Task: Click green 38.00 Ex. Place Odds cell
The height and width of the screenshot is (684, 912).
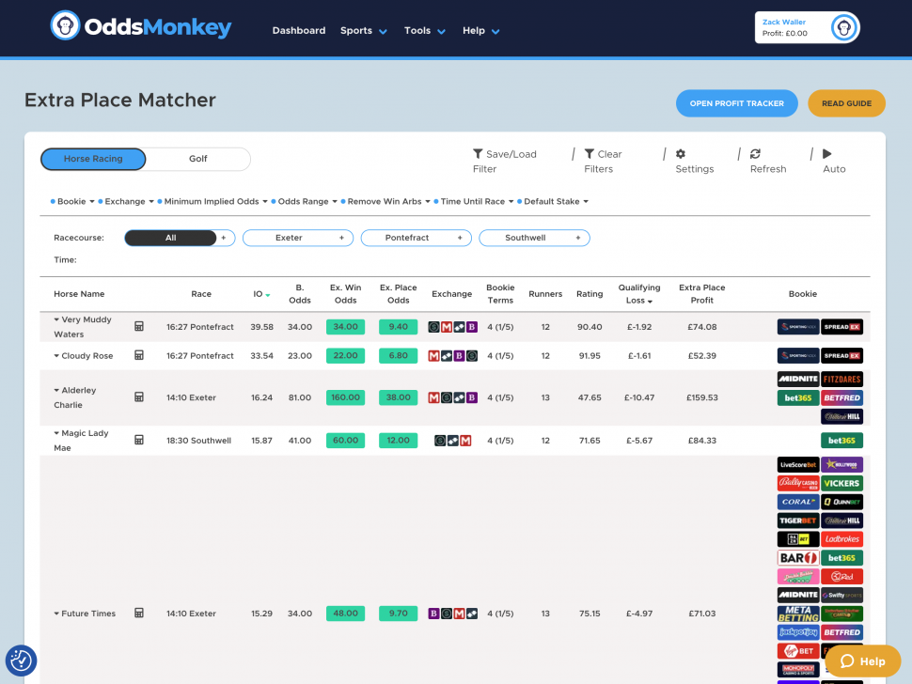Action: [398, 397]
